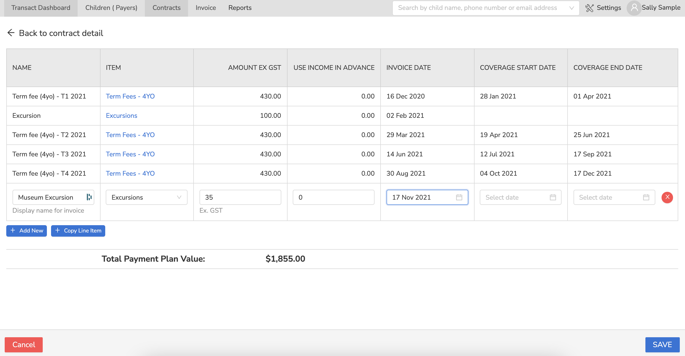Click the coverage start date calendar icon
685x356 pixels.
(553, 197)
